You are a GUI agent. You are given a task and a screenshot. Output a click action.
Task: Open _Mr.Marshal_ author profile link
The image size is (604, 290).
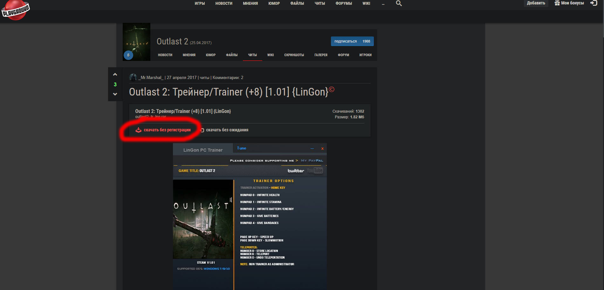pos(151,77)
